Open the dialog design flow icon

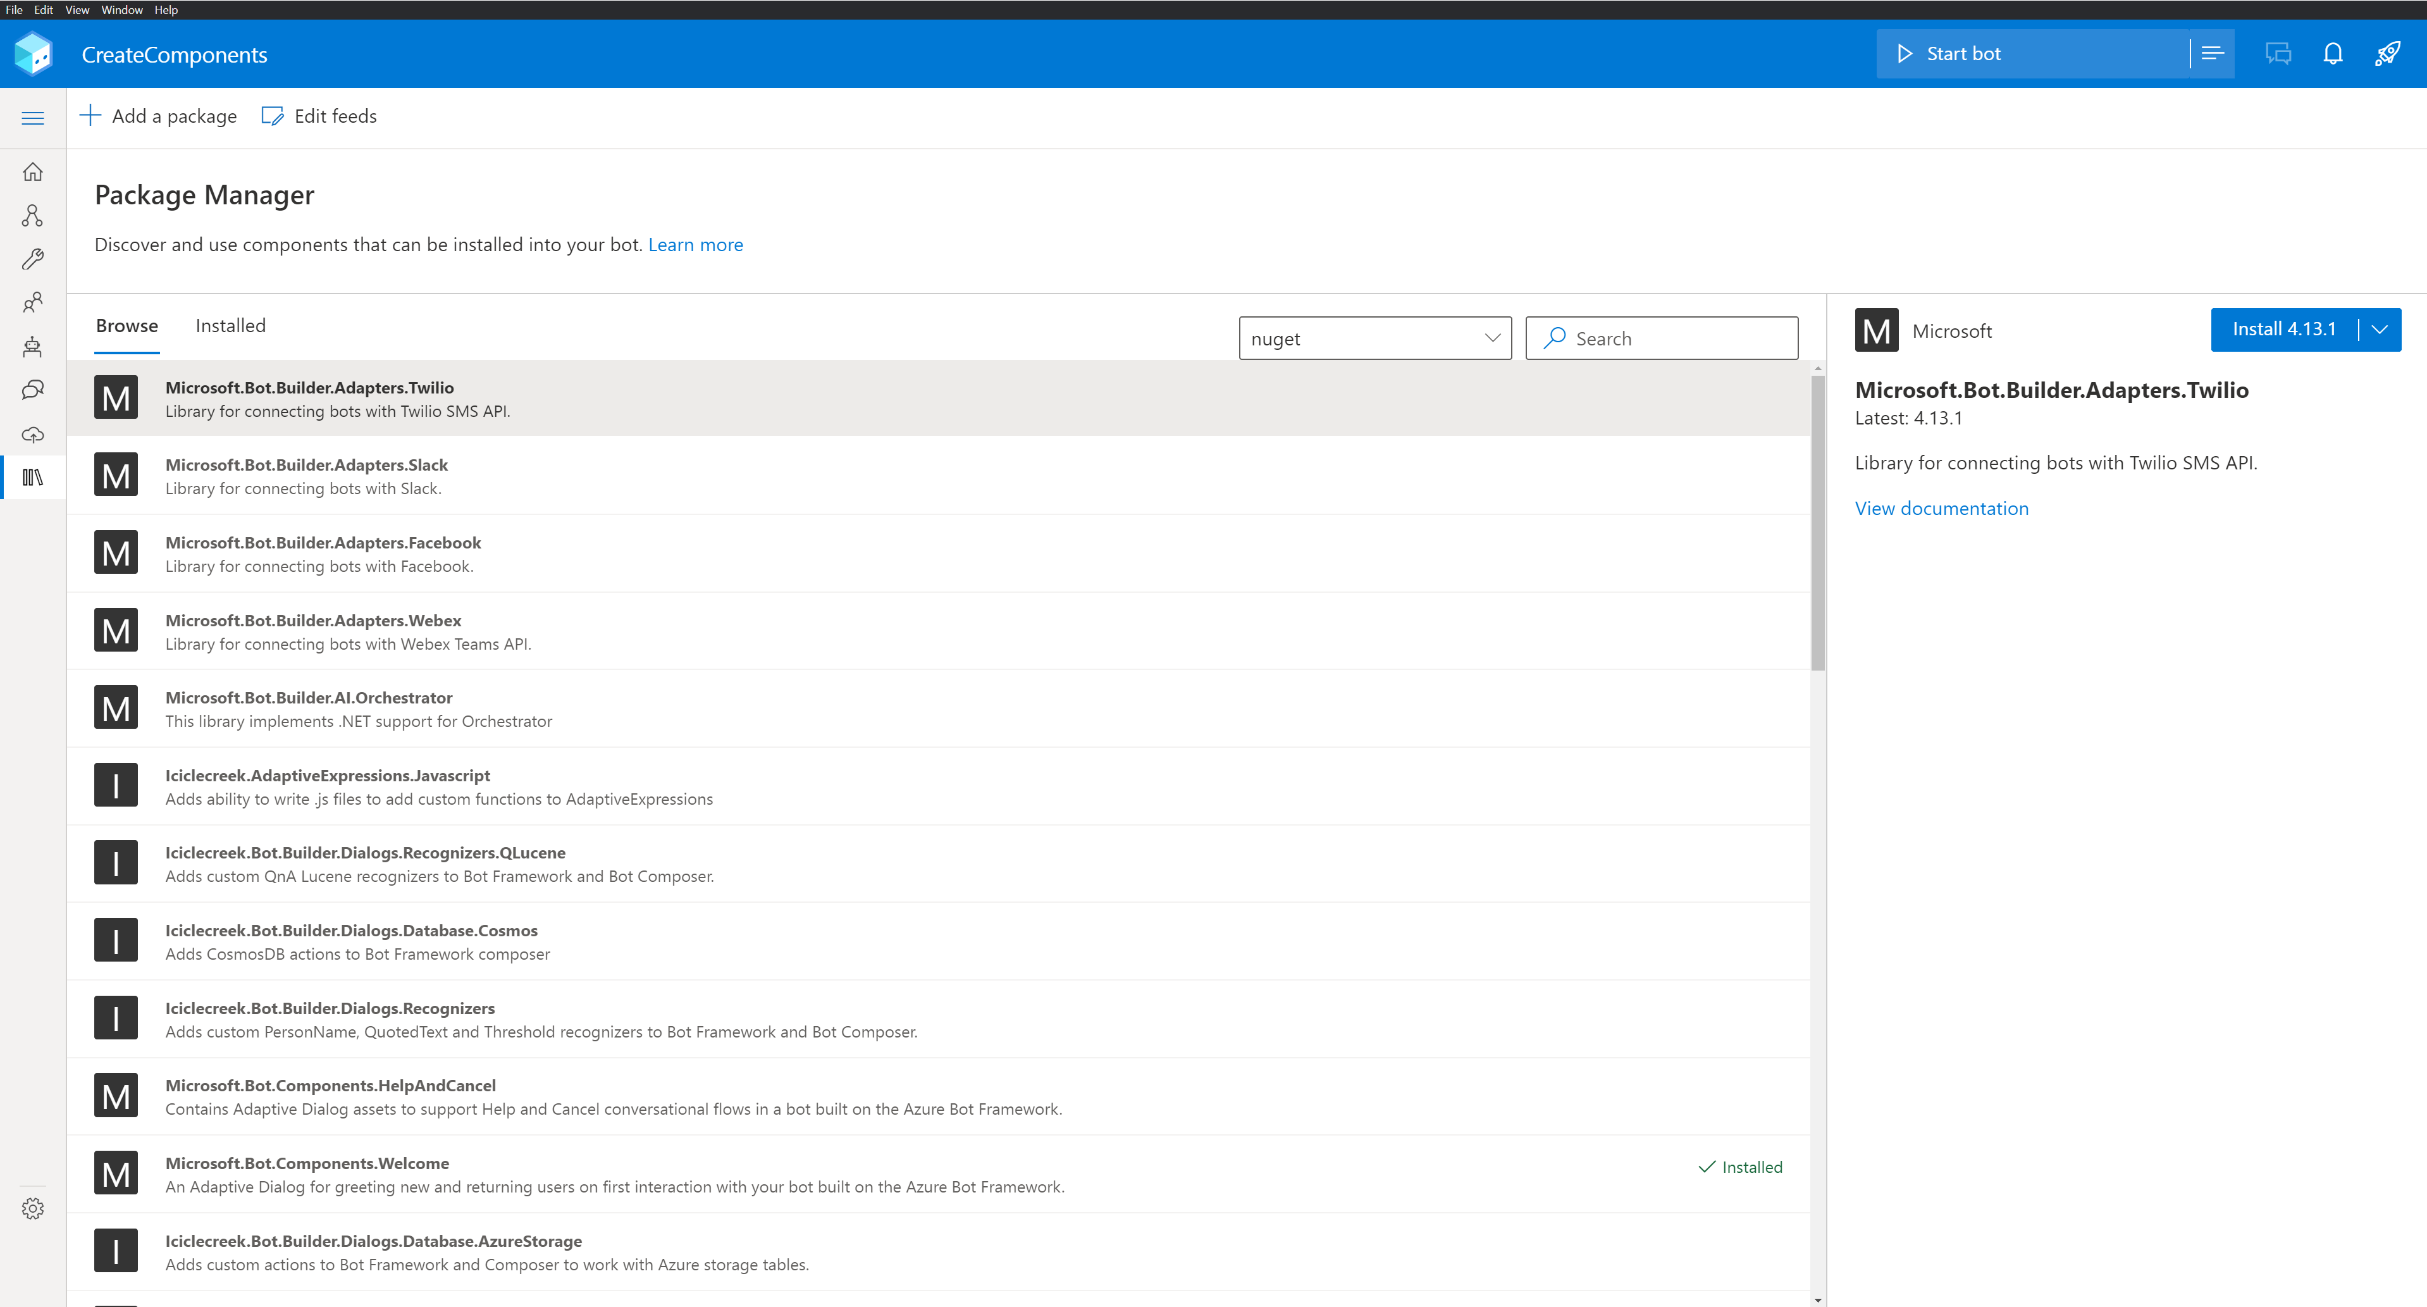tap(33, 216)
